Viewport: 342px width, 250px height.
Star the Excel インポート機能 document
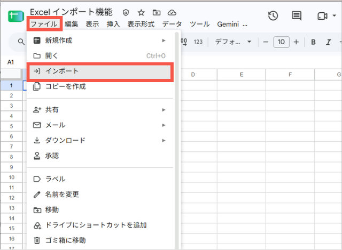pyautogui.click(x=141, y=13)
